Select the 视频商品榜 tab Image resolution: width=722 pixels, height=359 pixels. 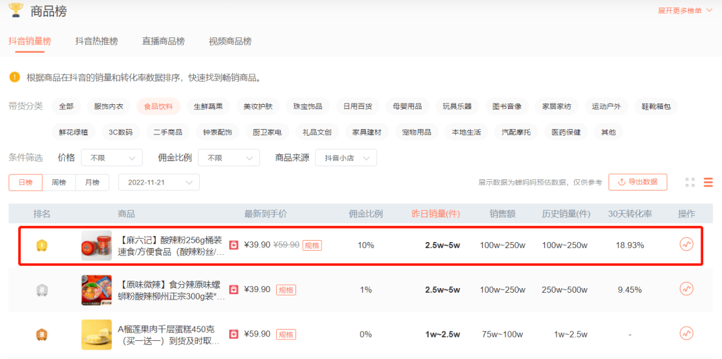230,41
